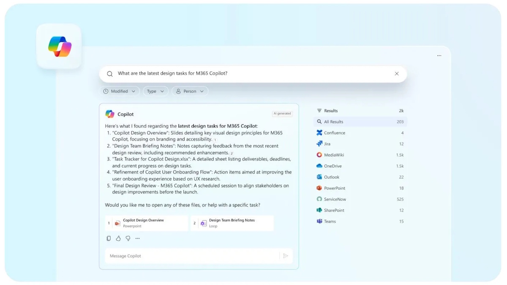Click the Results header filter icon
The width and height of the screenshot is (507, 285).
pyautogui.click(x=319, y=111)
